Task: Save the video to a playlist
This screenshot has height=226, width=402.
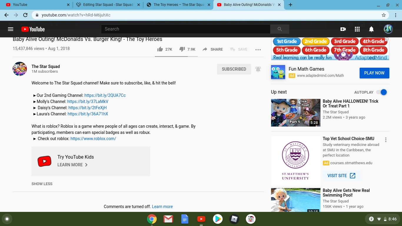Action: click(x=239, y=49)
